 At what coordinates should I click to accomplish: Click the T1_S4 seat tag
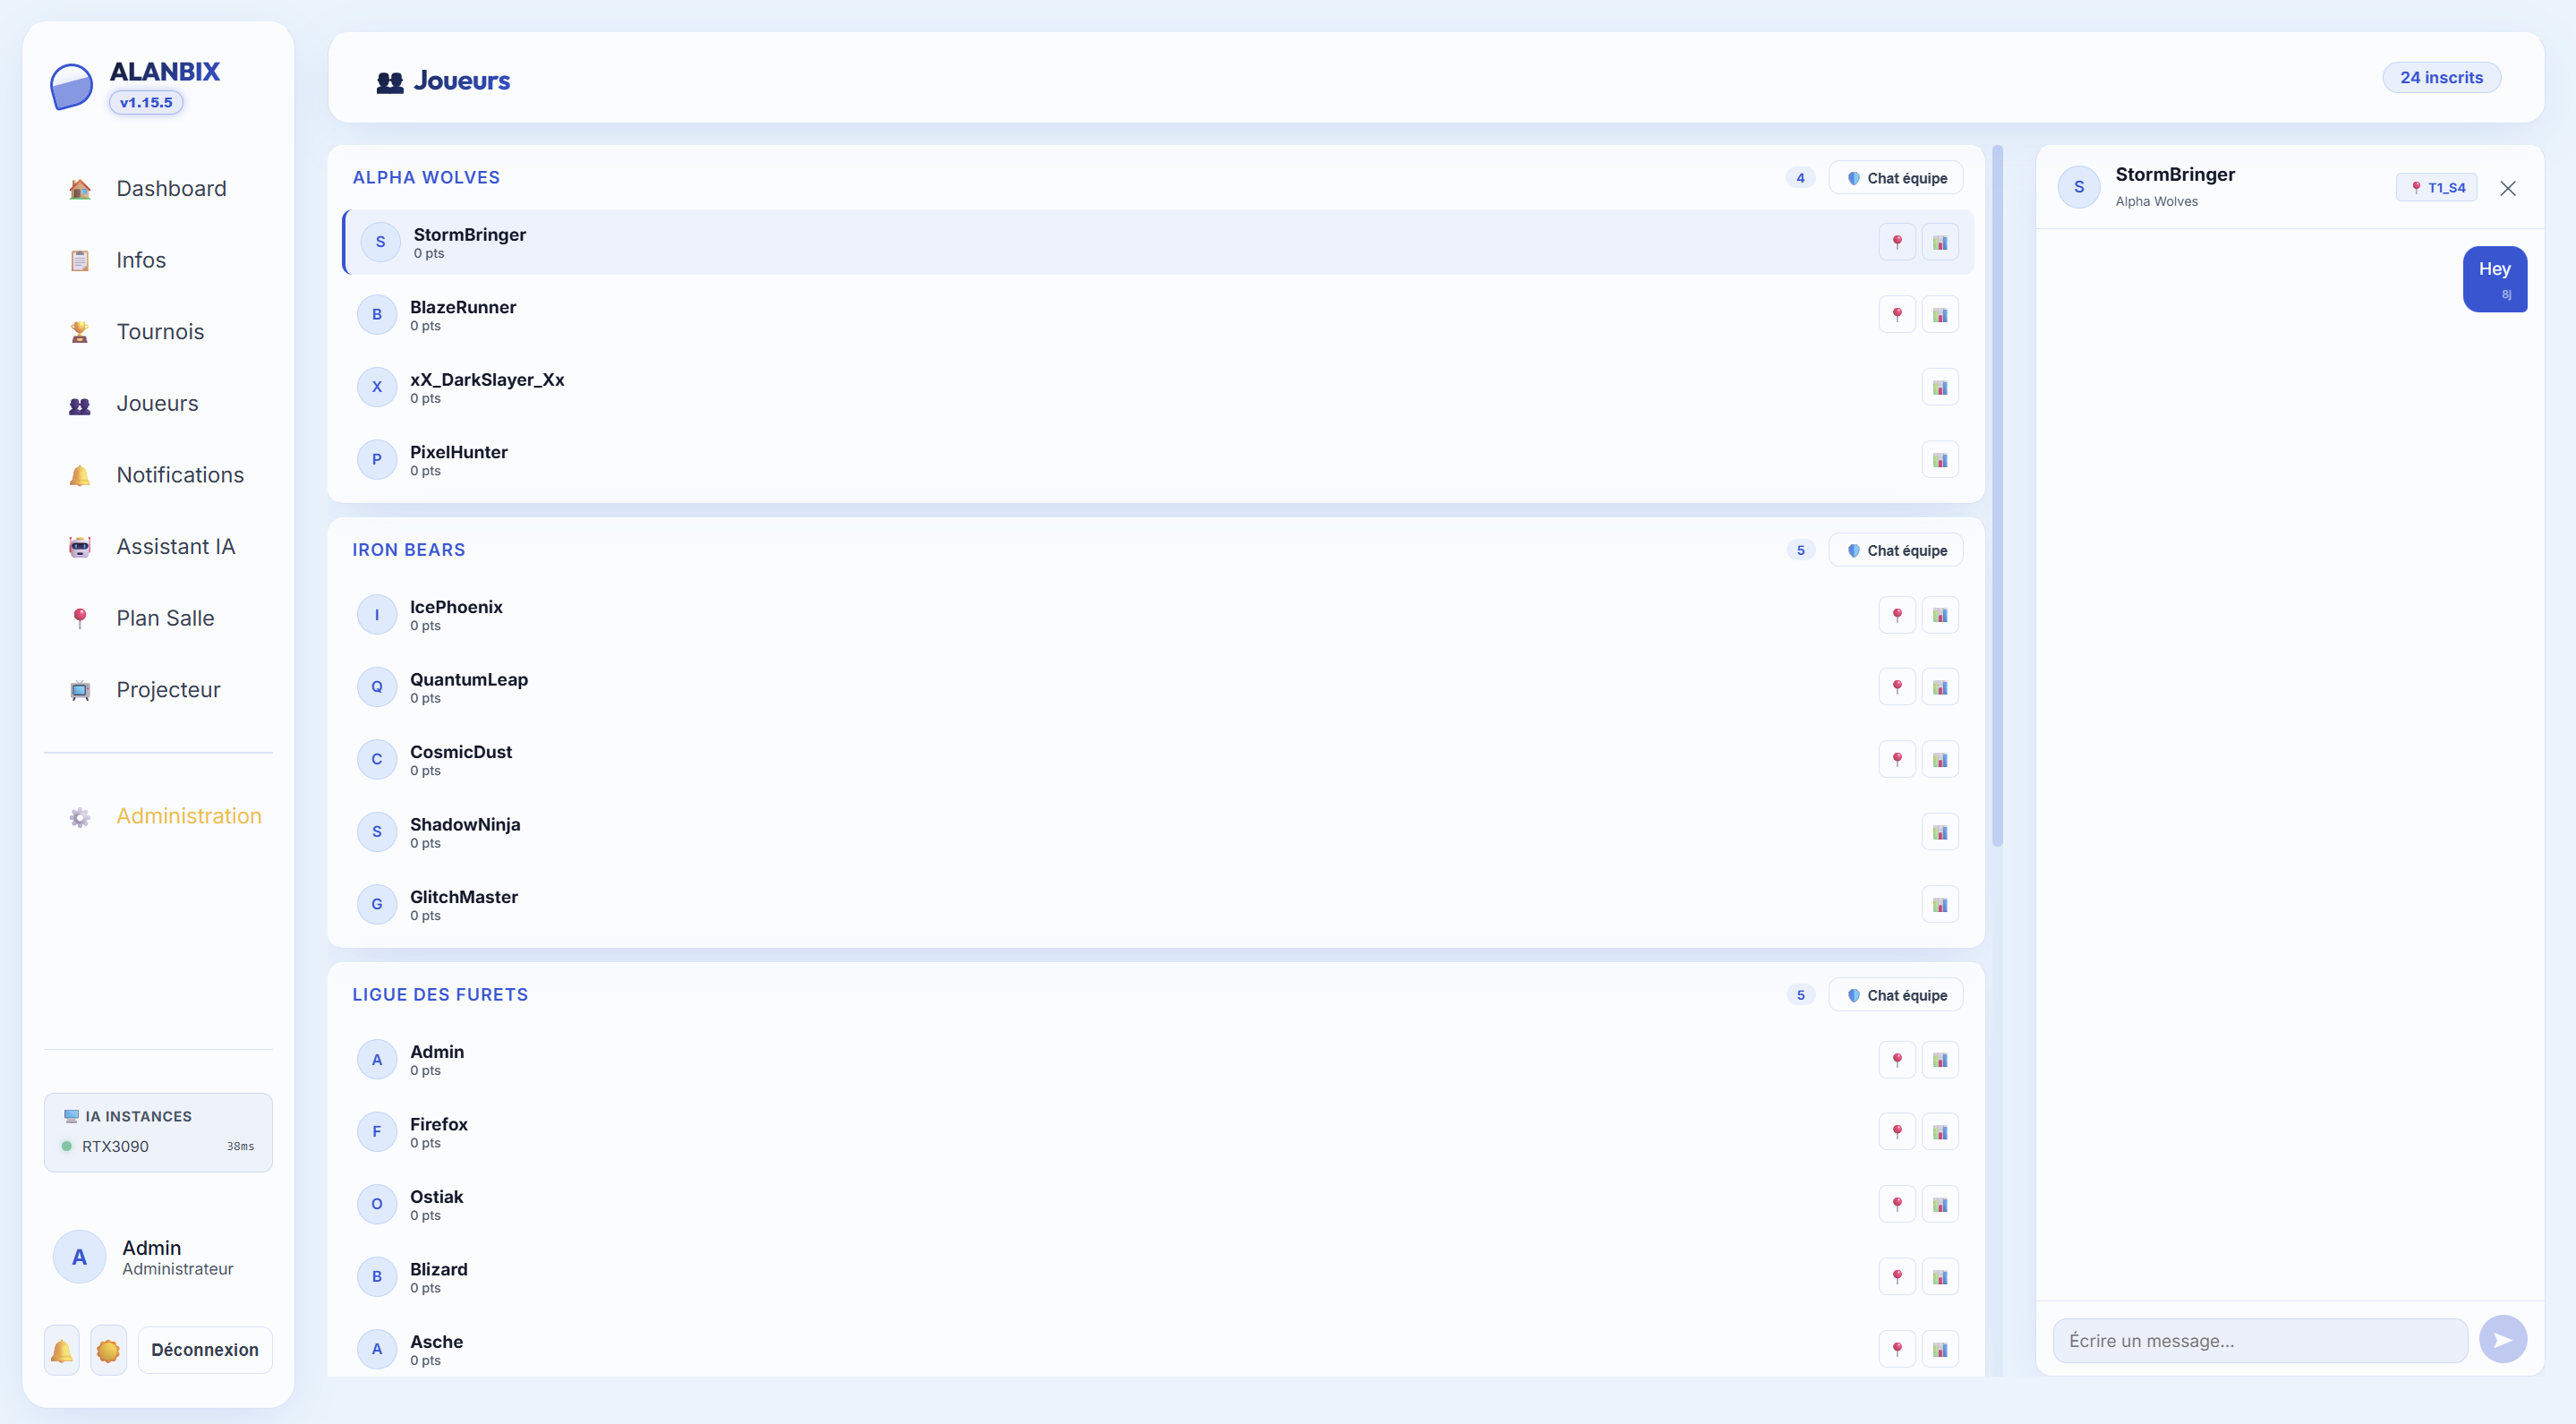2437,187
